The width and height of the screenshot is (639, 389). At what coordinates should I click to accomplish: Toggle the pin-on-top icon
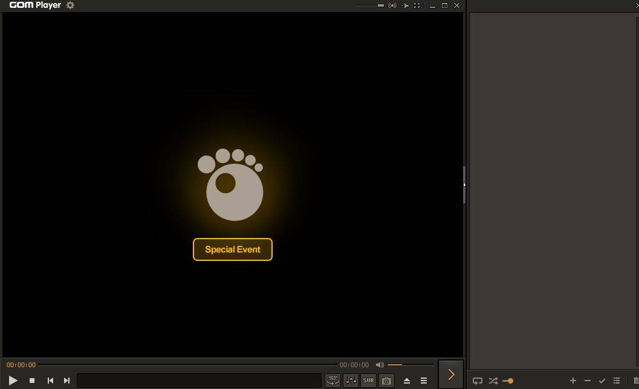[x=405, y=5]
